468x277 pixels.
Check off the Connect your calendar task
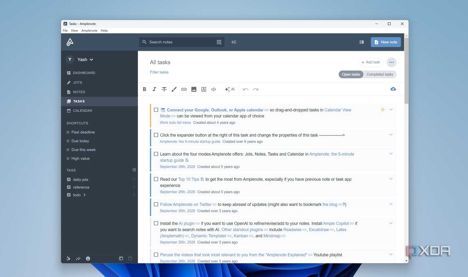[x=156, y=110]
